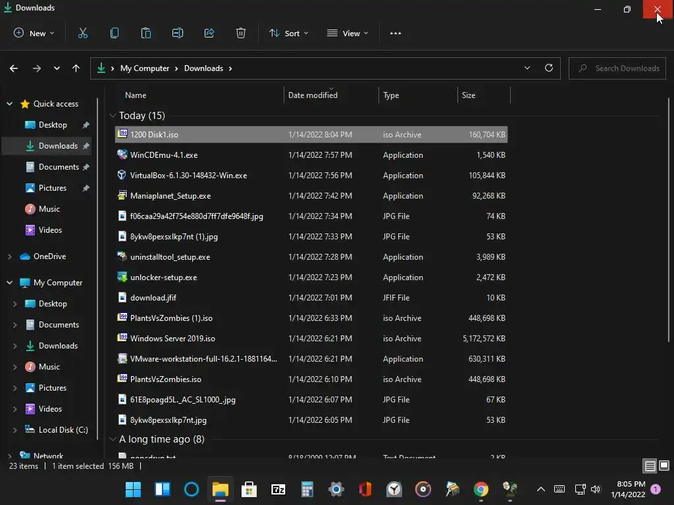Open the Sort dropdown menu
The height and width of the screenshot is (505, 674).
coord(288,33)
